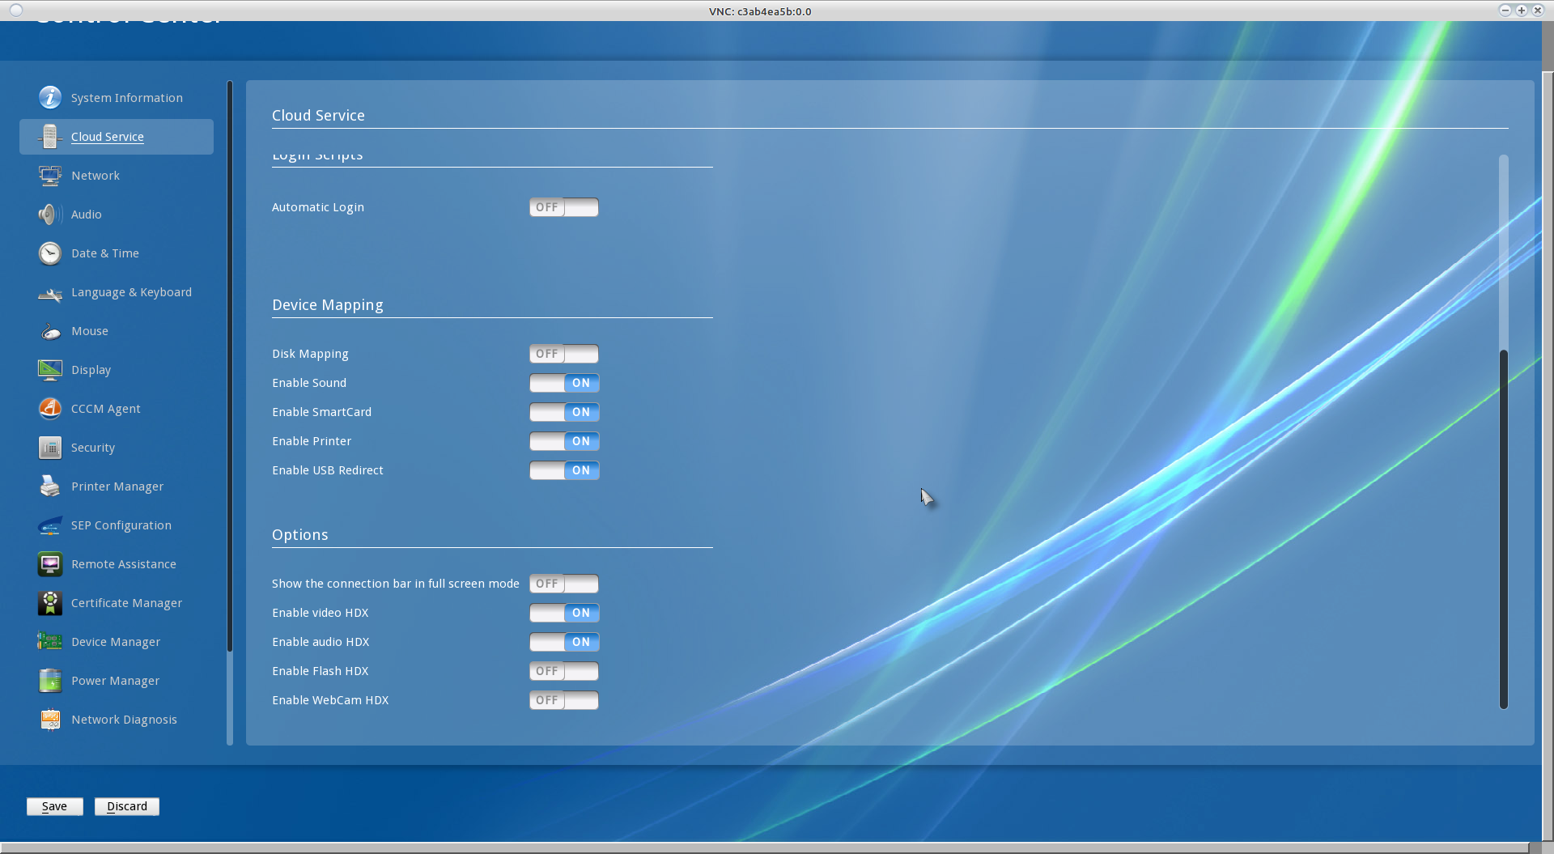
Task: Click the Options section heading
Action: (300, 535)
